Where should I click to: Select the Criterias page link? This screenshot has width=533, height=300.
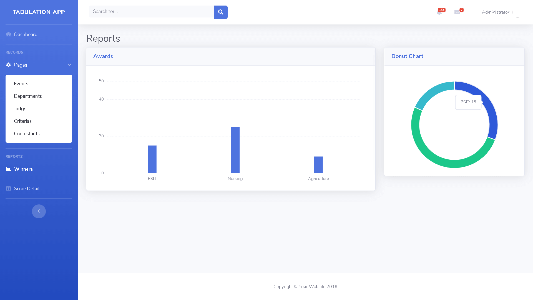[x=23, y=121]
